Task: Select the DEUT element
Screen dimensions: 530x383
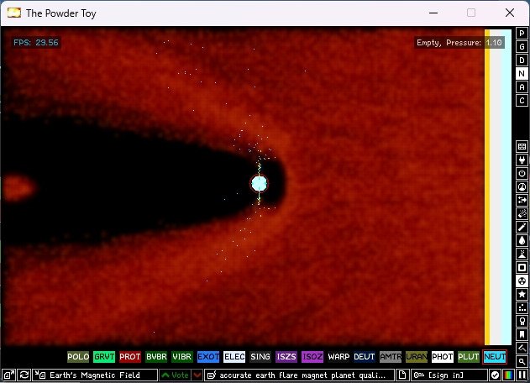Action: (x=365, y=357)
